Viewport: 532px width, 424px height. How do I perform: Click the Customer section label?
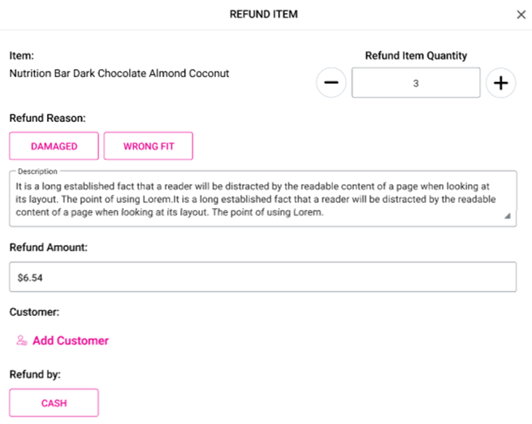coord(33,312)
